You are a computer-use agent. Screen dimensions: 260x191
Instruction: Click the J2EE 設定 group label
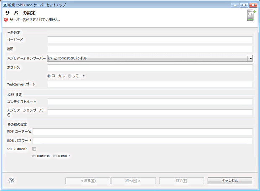tap(15, 95)
